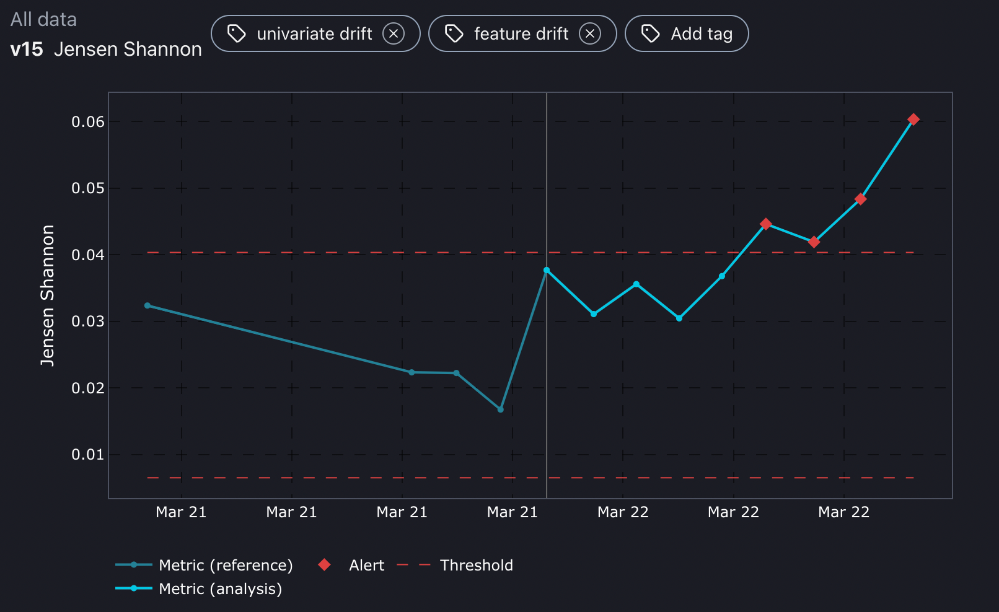This screenshot has width=999, height=612.
Task: Select the All data label
Action: click(43, 19)
